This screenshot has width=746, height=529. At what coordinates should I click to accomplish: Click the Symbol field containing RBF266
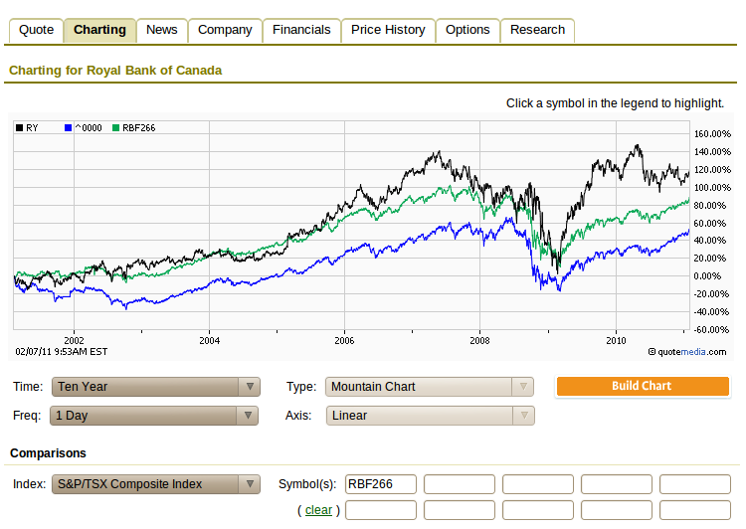pyautogui.click(x=381, y=484)
